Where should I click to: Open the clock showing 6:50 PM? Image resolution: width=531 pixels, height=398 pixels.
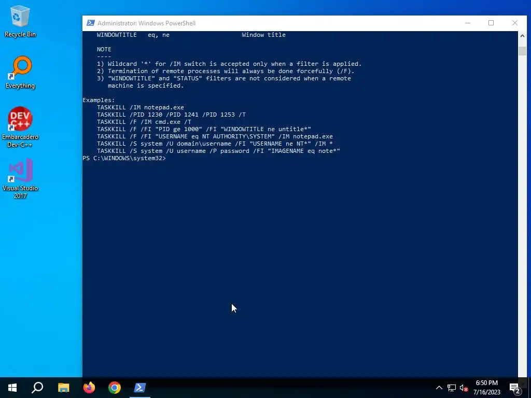[486, 383]
